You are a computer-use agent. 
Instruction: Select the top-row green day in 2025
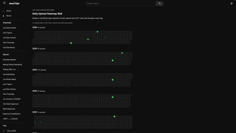[122, 53]
